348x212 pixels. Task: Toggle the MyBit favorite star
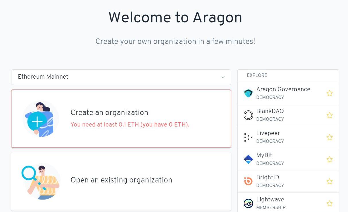pos(330,160)
